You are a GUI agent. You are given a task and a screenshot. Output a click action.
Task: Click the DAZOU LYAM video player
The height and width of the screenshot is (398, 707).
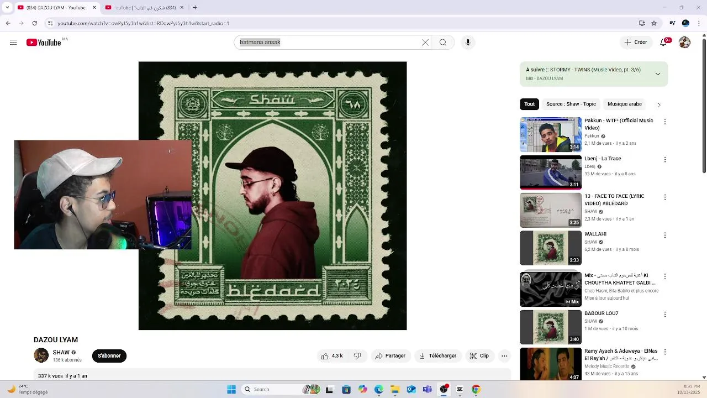coord(272,196)
